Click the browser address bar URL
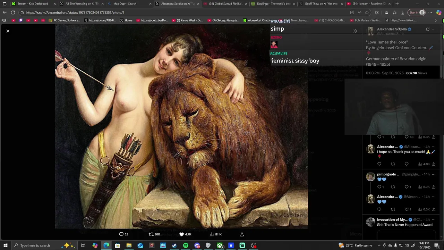This screenshot has width=444, height=250. [x=75, y=12]
